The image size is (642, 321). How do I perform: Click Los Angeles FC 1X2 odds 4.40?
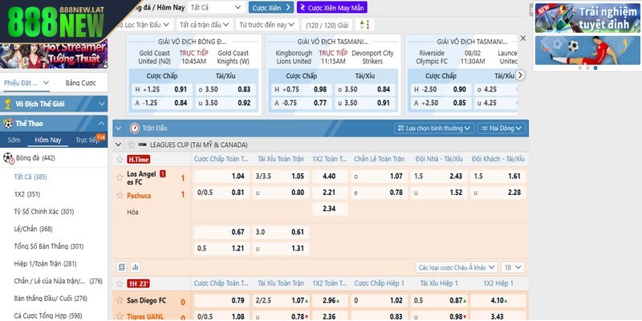(x=330, y=176)
